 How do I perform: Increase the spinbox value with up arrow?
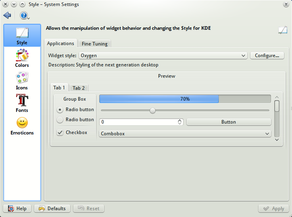179,120
